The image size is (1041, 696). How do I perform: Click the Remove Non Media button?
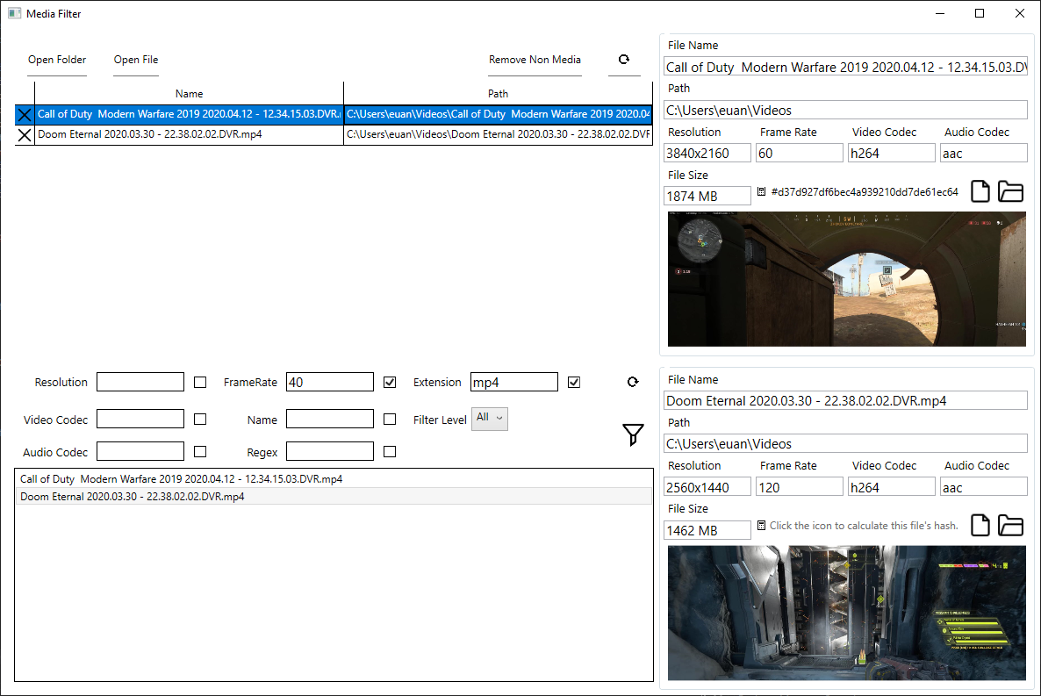pyautogui.click(x=535, y=60)
